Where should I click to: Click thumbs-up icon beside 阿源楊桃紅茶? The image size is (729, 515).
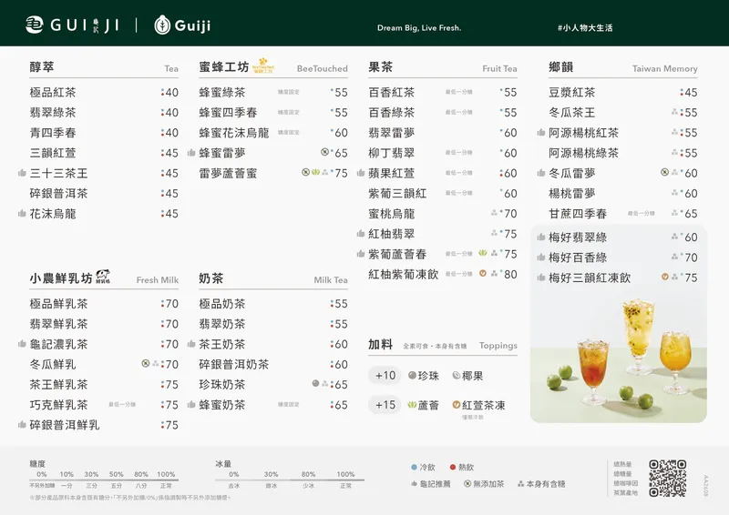click(540, 133)
